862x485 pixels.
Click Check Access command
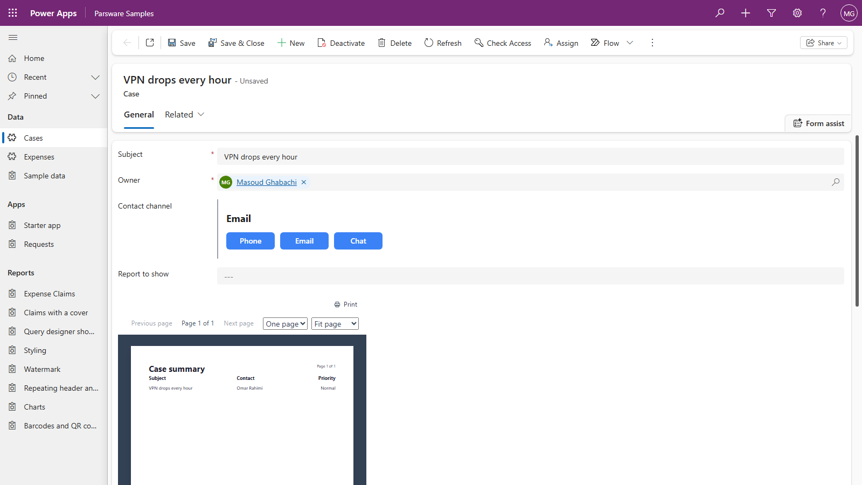click(503, 43)
